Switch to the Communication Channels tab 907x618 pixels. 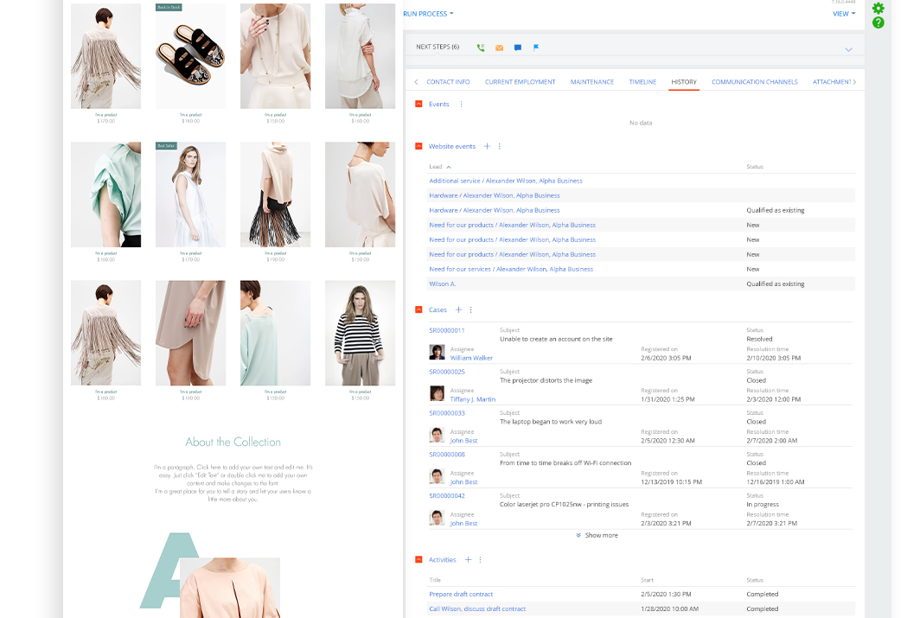coord(754,82)
